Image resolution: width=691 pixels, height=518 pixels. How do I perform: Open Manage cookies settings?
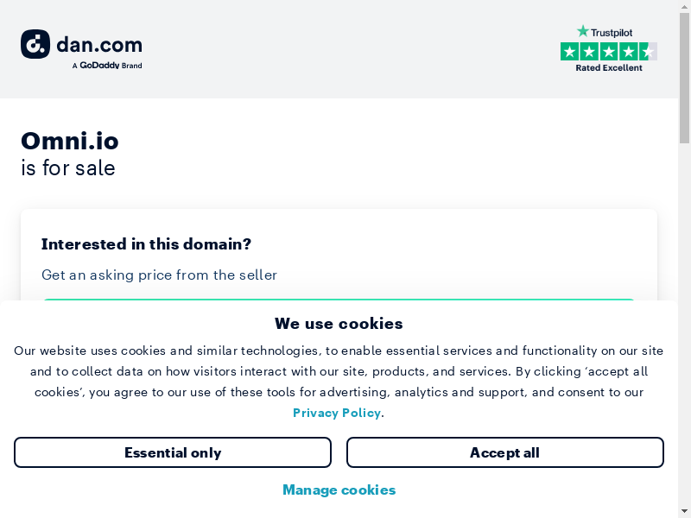[x=339, y=490]
